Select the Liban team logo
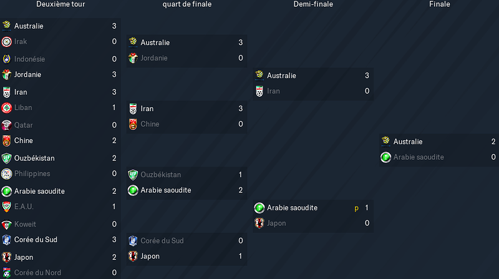Image resolution: width=499 pixels, height=279 pixels. point(6,108)
